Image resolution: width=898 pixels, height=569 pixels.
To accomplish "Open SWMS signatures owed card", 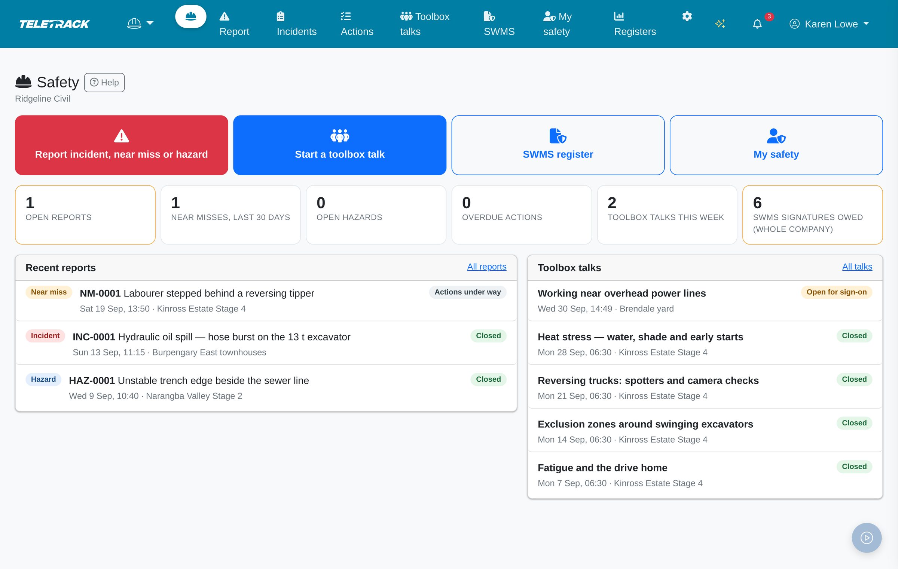I will pyautogui.click(x=813, y=215).
